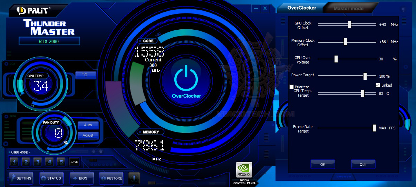416x187 pixels.
Task: Enable Prioritize GPU Temp. Target checkbox
Action: pyautogui.click(x=291, y=87)
